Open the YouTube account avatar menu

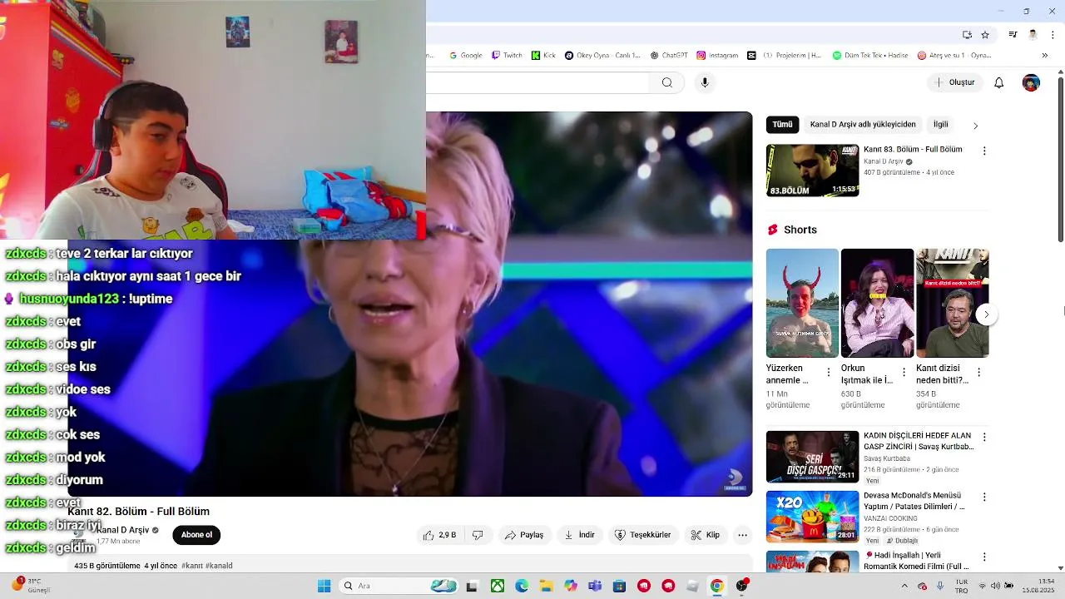click(1031, 82)
